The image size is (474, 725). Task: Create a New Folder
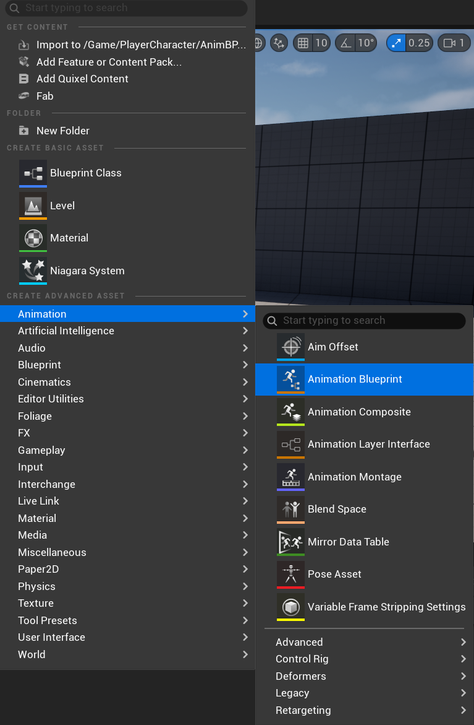click(127, 131)
